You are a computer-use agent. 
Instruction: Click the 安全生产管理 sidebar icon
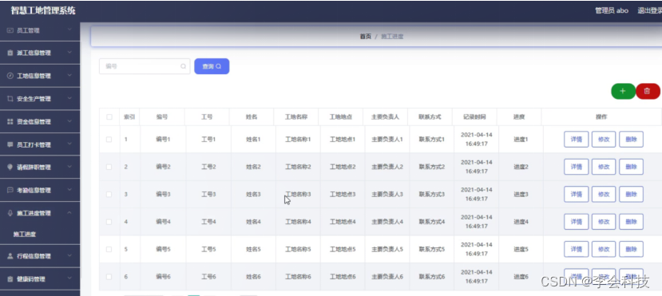click(x=10, y=99)
